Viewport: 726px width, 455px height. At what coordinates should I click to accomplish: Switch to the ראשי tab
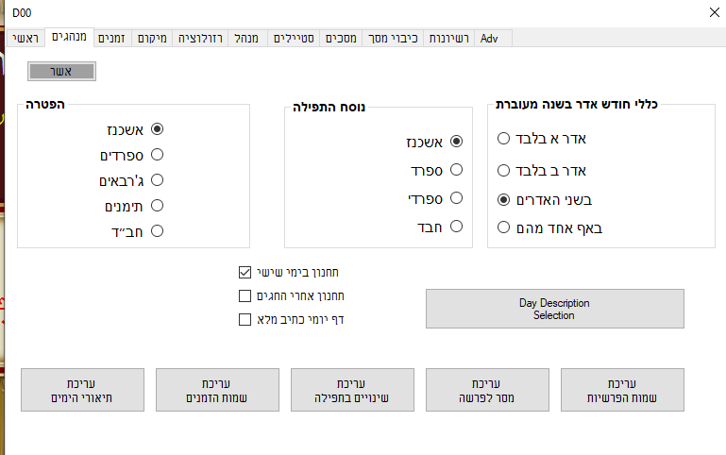point(25,39)
